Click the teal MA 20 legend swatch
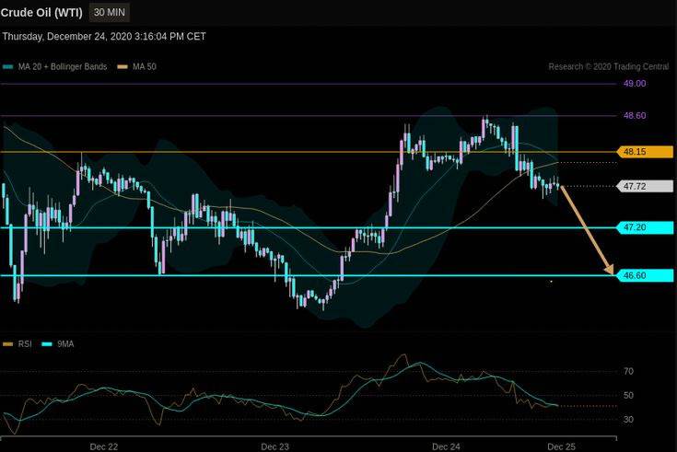 pyautogui.click(x=7, y=67)
